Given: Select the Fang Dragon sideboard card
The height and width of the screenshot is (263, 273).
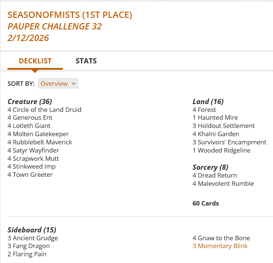Looking at the screenshot, I should coord(31,246).
